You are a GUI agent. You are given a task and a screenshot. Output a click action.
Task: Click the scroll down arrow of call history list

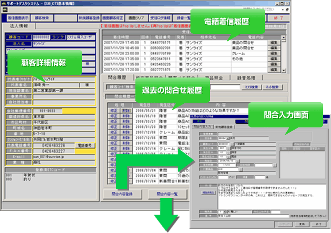click(284, 71)
